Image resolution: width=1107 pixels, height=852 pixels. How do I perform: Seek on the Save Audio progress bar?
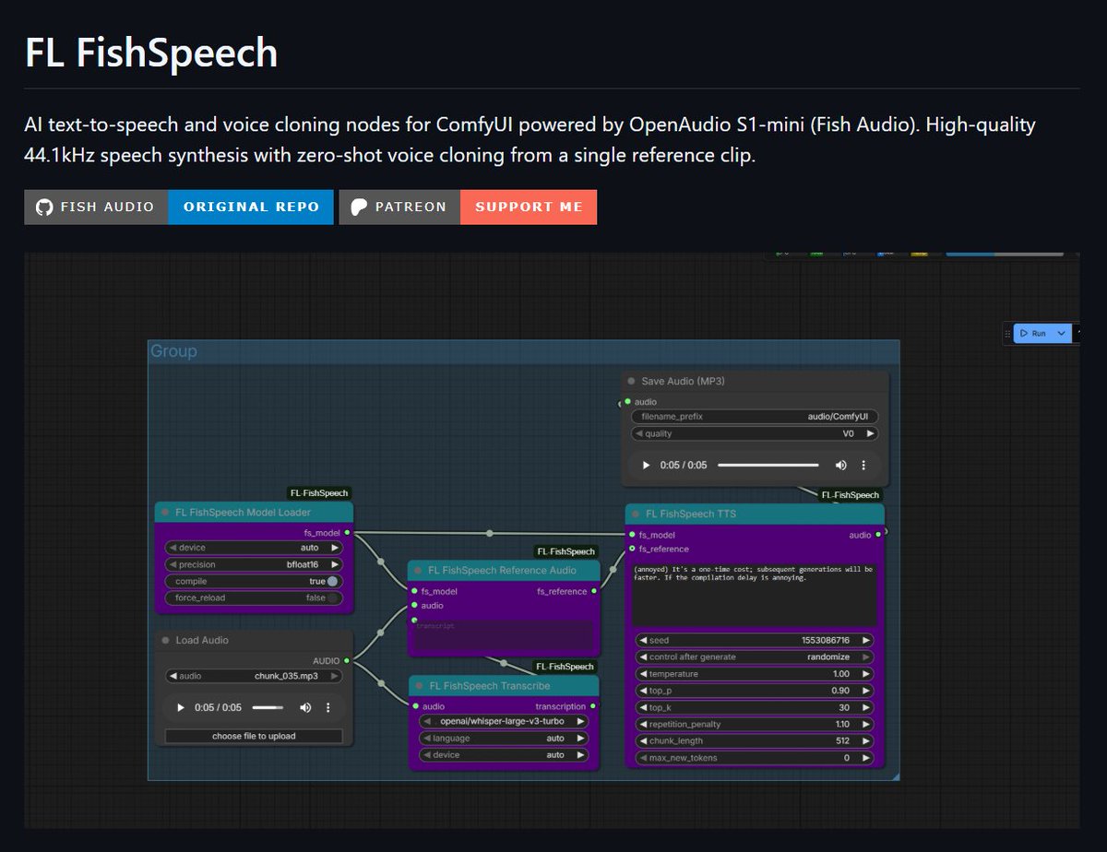(x=768, y=466)
